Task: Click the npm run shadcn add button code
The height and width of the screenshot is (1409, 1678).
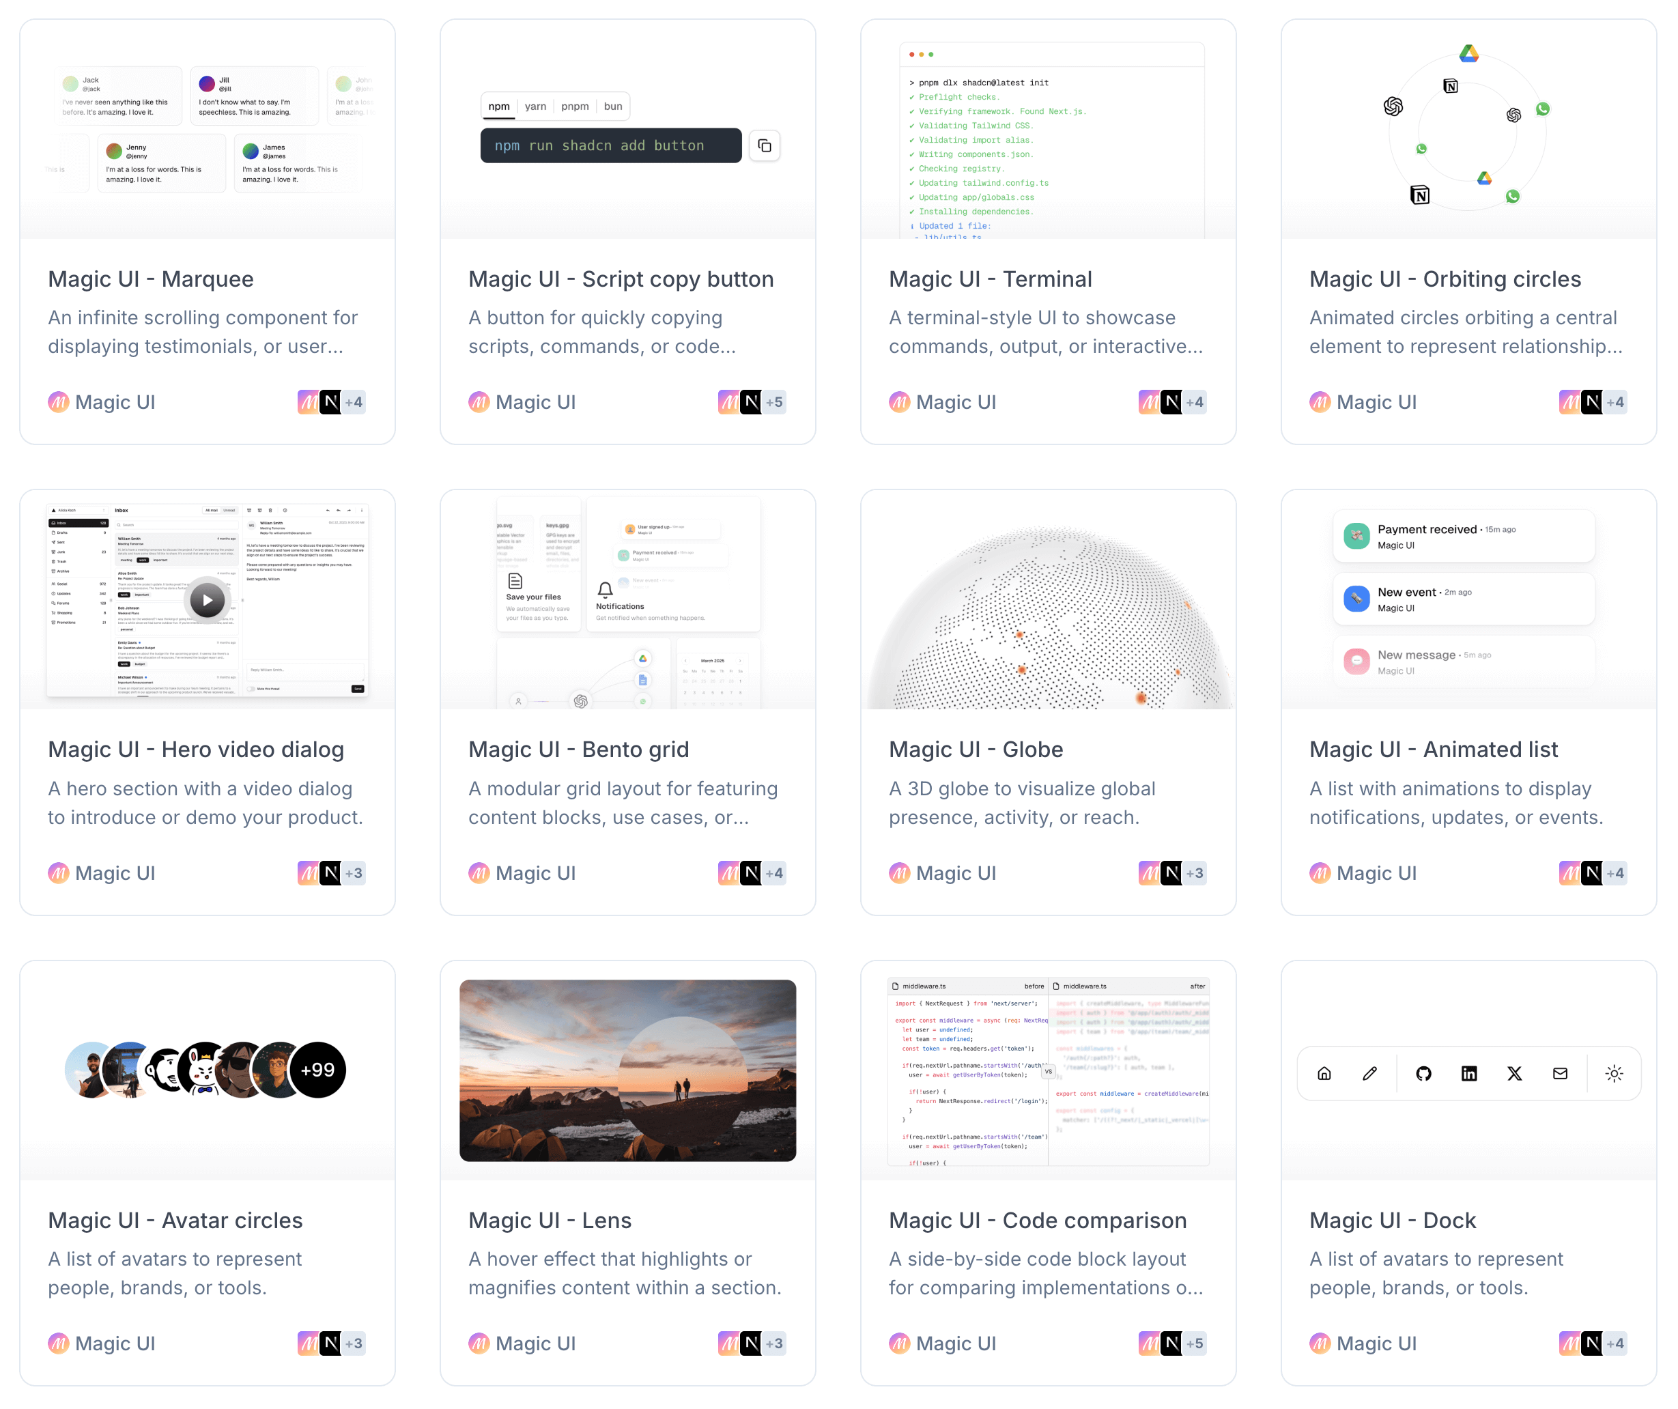Action: click(610, 145)
